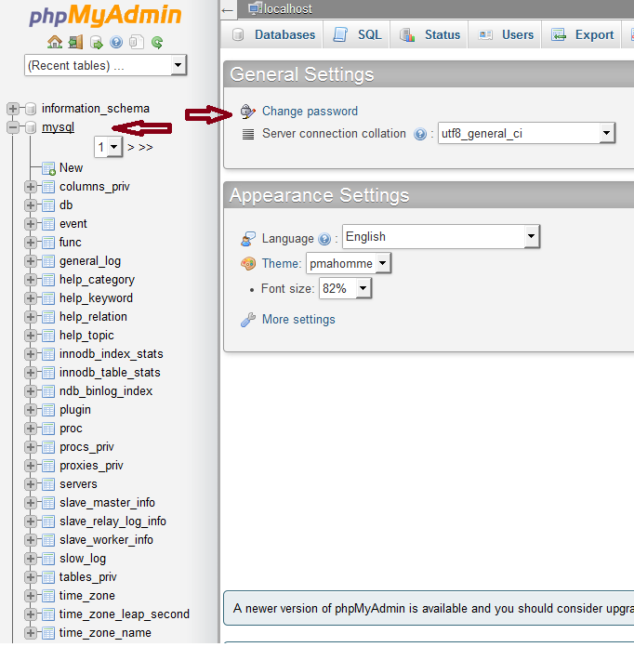Open the More settings link
The height and width of the screenshot is (647, 634).
298,320
